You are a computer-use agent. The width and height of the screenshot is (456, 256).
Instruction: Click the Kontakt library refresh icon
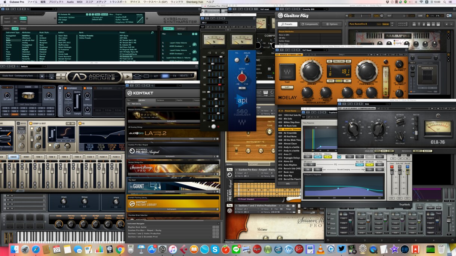point(129,103)
